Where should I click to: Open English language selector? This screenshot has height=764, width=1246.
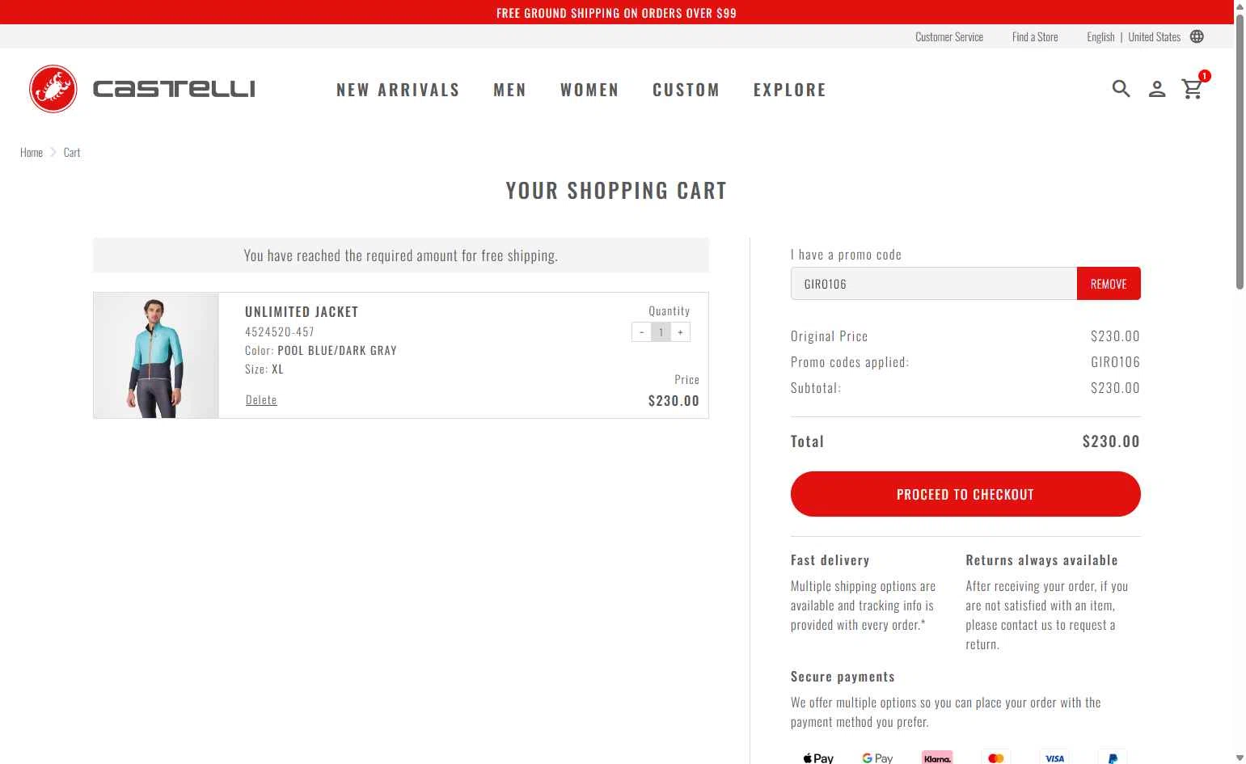(1100, 37)
